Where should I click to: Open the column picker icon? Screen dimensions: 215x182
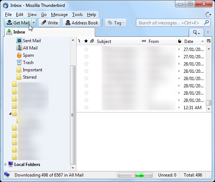209,41
